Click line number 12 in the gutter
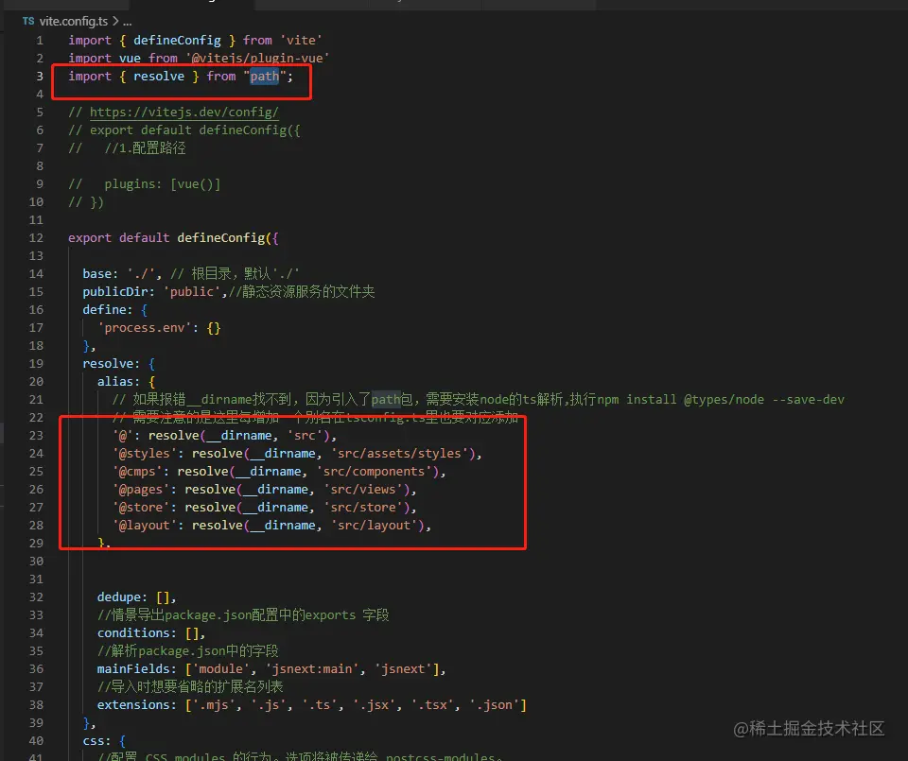Screen dimensions: 908x761 tap(36, 238)
